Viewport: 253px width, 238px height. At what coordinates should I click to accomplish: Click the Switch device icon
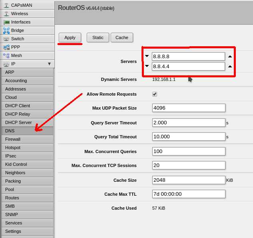coord(6,39)
